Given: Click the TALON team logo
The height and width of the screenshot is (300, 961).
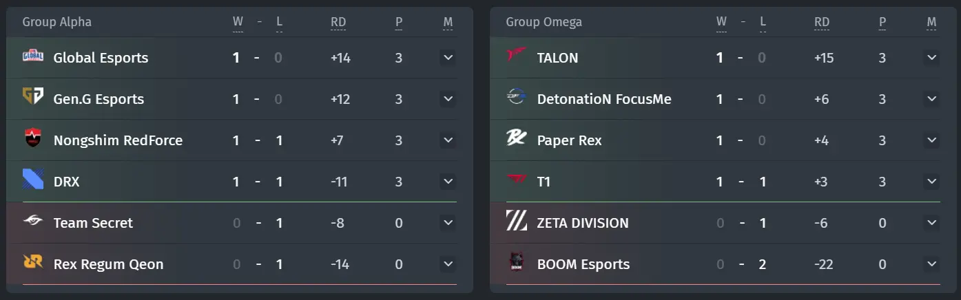Looking at the screenshot, I should pyautogui.click(x=517, y=58).
